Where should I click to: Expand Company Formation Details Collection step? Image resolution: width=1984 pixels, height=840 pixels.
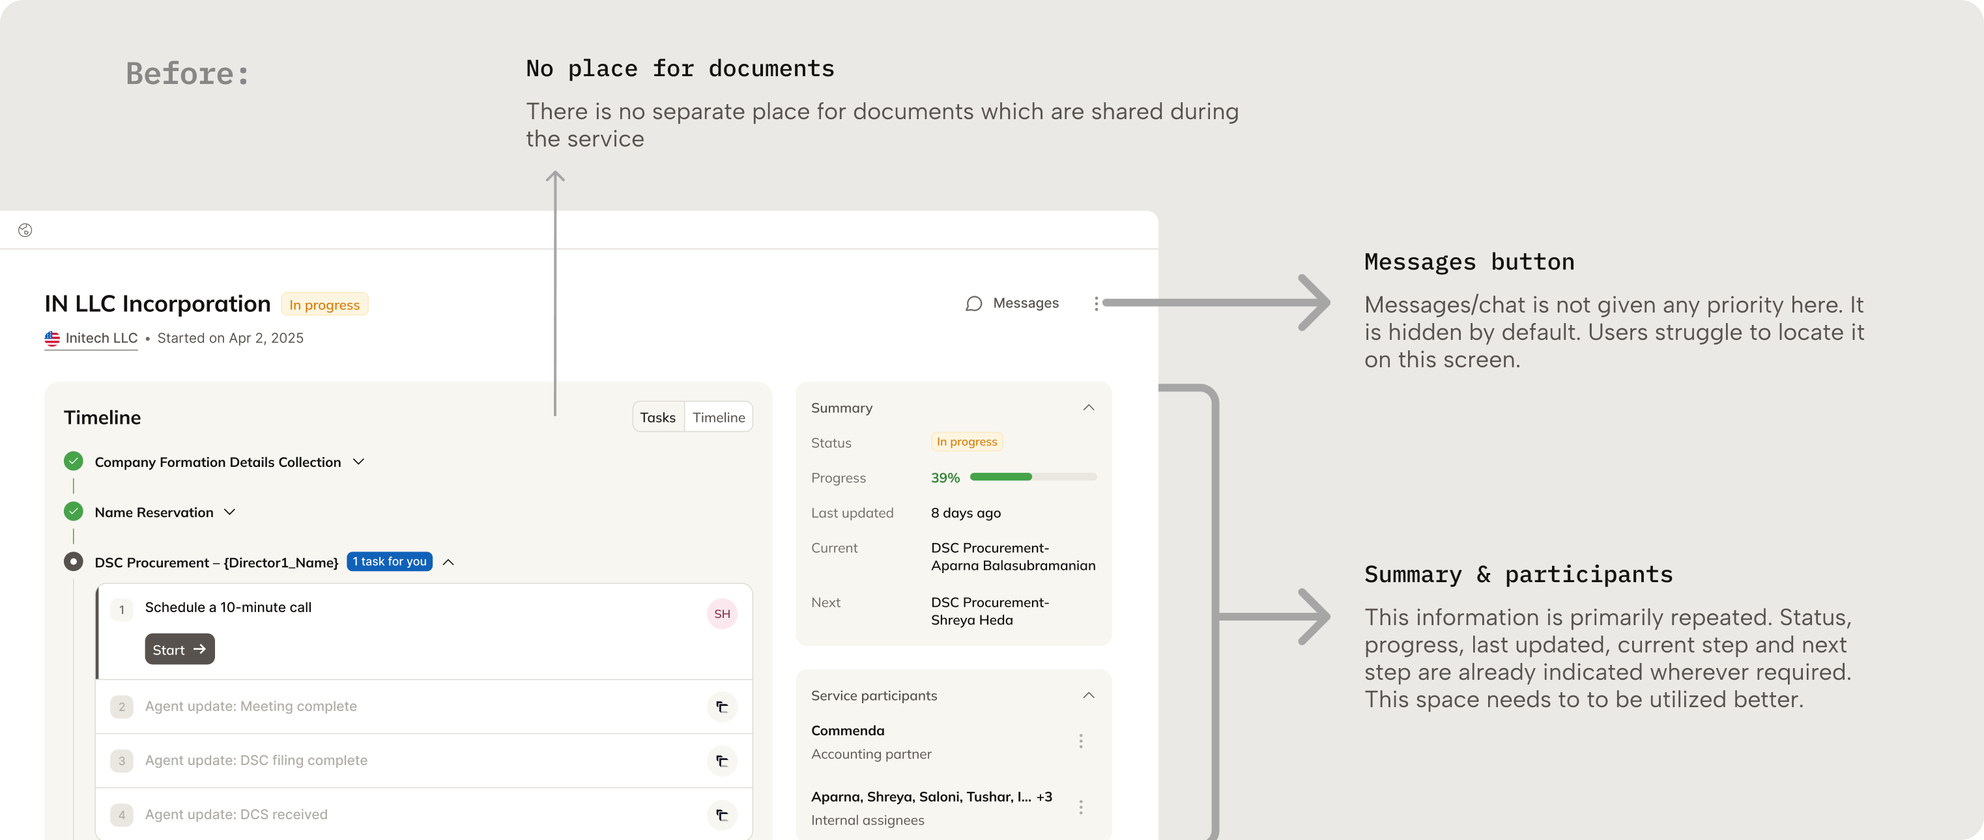coord(358,461)
